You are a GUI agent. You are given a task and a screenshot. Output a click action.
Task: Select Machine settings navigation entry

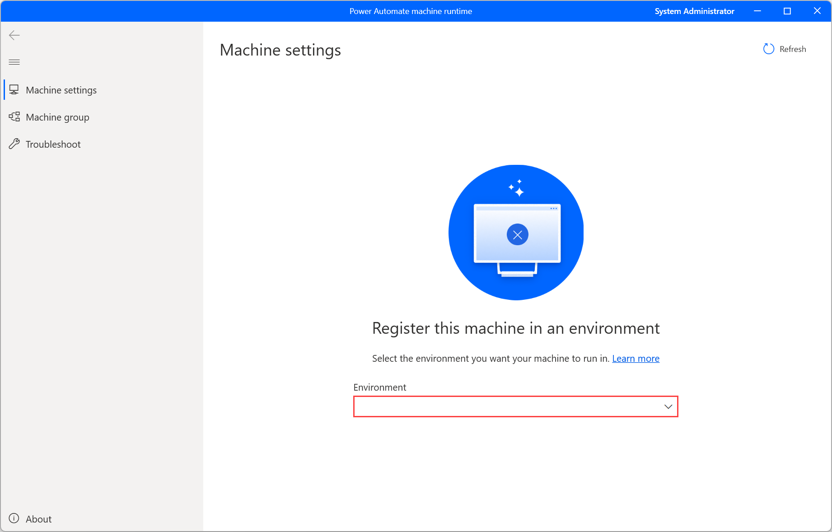coord(61,89)
